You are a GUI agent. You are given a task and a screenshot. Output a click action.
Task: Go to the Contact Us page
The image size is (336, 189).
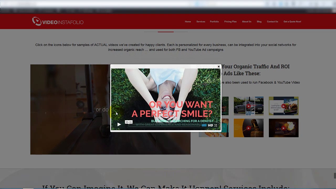click(x=272, y=22)
